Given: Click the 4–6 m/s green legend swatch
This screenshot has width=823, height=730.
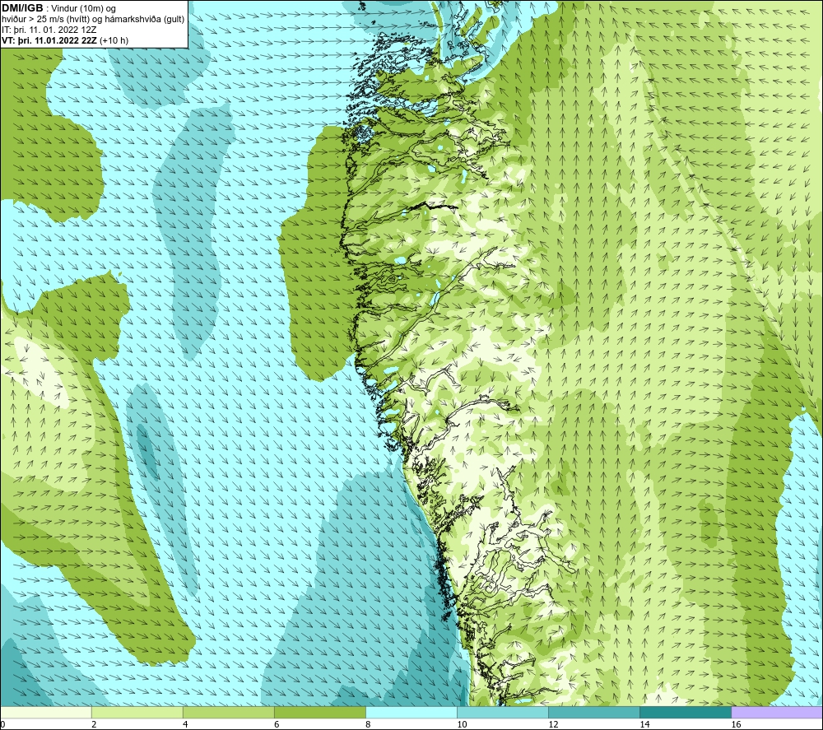Looking at the screenshot, I should [x=229, y=712].
